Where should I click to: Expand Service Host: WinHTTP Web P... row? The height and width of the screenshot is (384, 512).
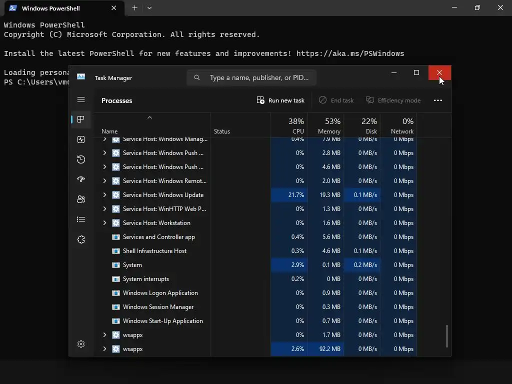[104, 208]
